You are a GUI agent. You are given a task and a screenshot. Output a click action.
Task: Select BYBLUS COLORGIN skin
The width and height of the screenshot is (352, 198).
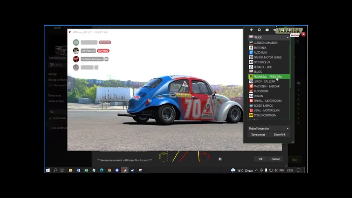point(269,115)
